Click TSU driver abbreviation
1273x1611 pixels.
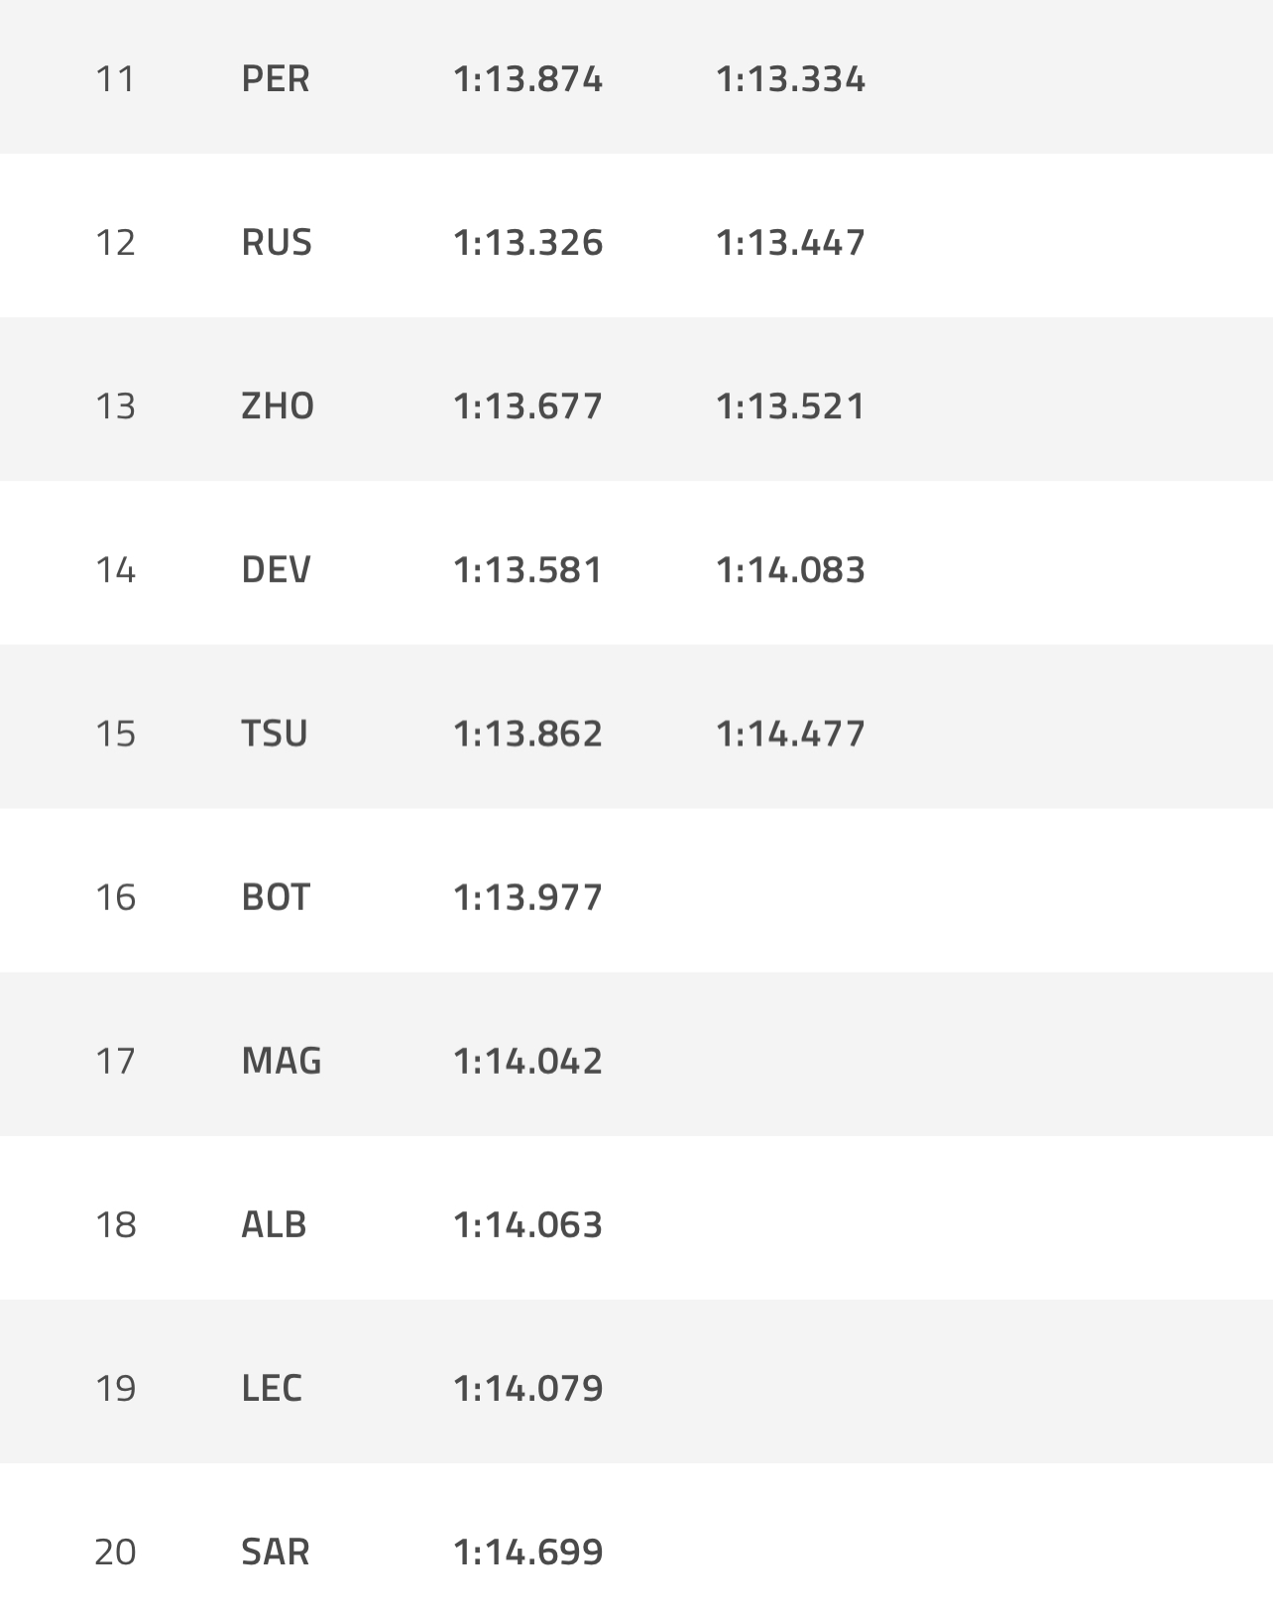point(275,733)
